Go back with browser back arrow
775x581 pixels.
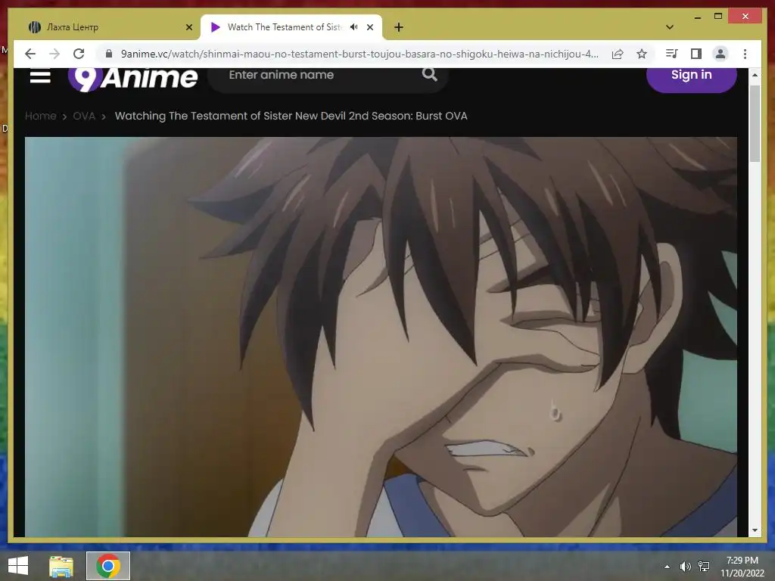click(30, 54)
